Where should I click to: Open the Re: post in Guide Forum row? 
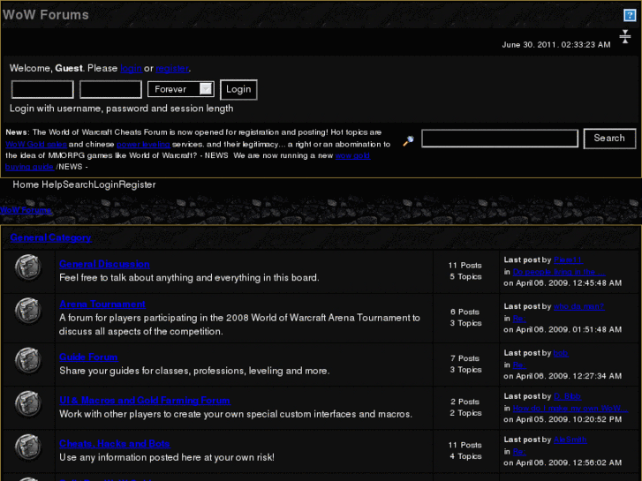pos(519,365)
